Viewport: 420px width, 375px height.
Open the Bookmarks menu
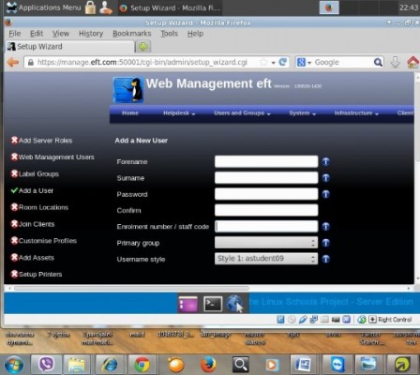click(132, 34)
